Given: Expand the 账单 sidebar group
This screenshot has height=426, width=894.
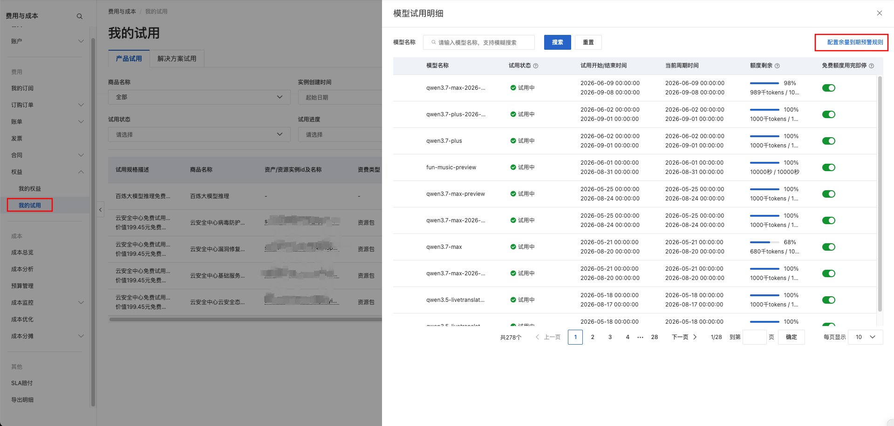Looking at the screenshot, I should (81, 122).
